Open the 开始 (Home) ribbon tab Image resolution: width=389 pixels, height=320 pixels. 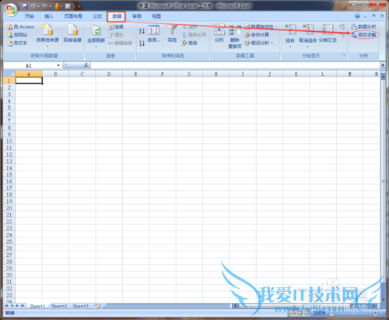pyautogui.click(x=30, y=16)
